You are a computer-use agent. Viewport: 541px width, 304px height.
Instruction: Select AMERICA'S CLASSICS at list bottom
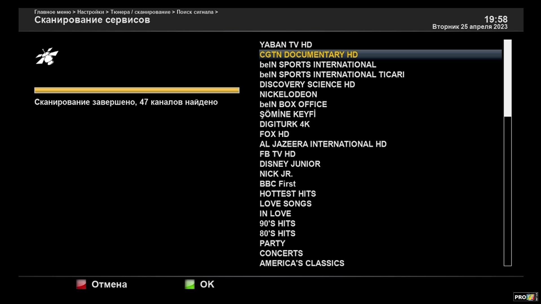(302, 263)
